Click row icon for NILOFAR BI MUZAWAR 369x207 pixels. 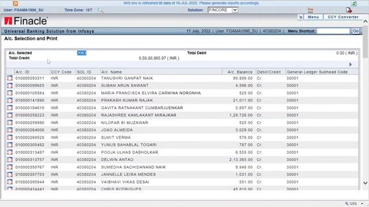10,122
